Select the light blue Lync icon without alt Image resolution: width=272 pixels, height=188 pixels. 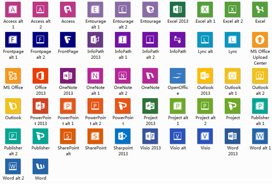point(232,40)
